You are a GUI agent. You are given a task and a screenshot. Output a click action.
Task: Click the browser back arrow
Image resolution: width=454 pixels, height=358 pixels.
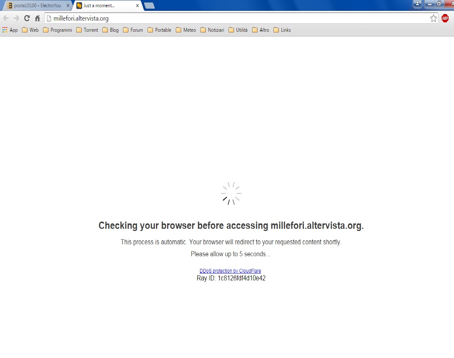click(6, 18)
